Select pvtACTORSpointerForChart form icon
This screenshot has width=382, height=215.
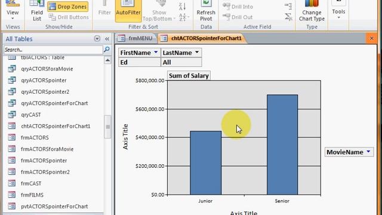[12, 206]
